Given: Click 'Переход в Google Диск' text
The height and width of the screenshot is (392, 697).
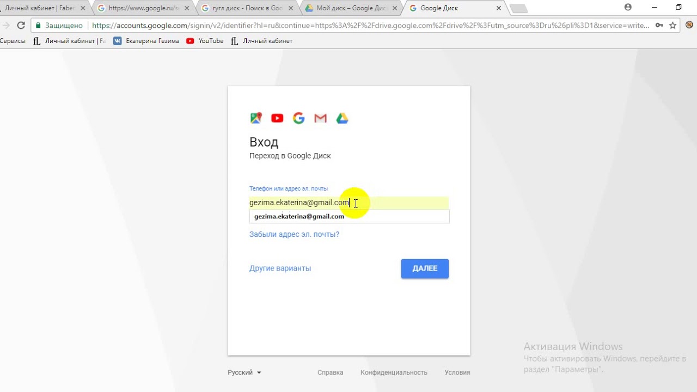Looking at the screenshot, I should [x=290, y=156].
